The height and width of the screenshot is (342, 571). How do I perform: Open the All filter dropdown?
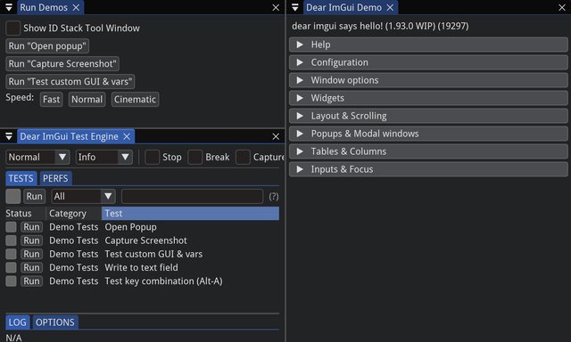(x=83, y=196)
